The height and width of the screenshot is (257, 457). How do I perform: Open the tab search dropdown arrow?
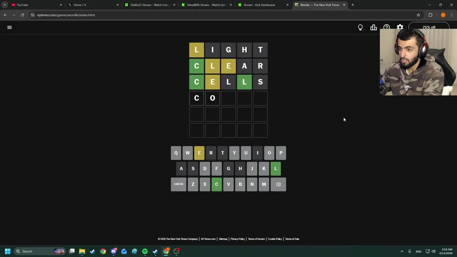[x=5, y=5]
